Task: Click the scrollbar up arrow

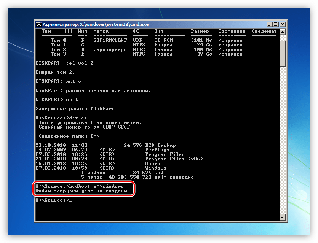Action: (x=283, y=32)
